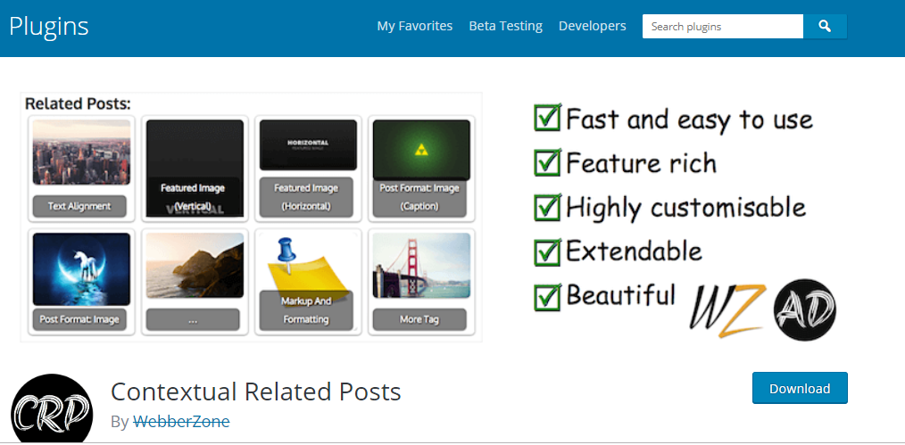Open the WebberZone author link

click(181, 422)
